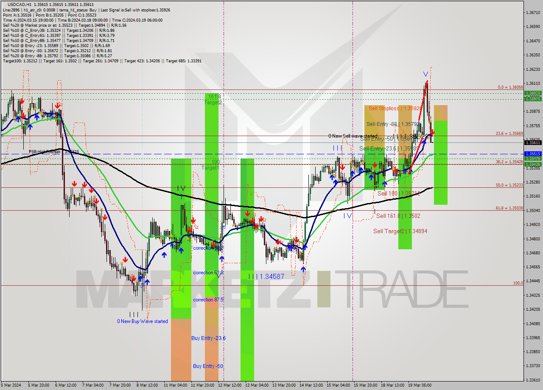Click the '15 Mar 04:00' time label
543x390 pixels.
click(338, 385)
